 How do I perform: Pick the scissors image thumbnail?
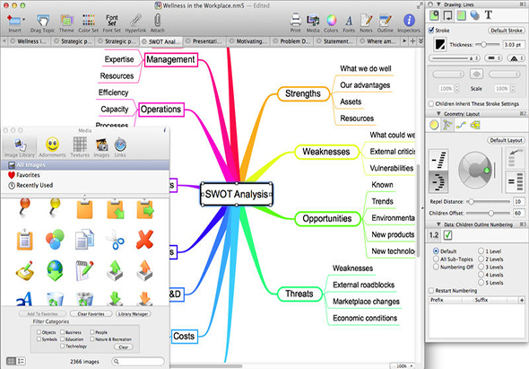115,240
